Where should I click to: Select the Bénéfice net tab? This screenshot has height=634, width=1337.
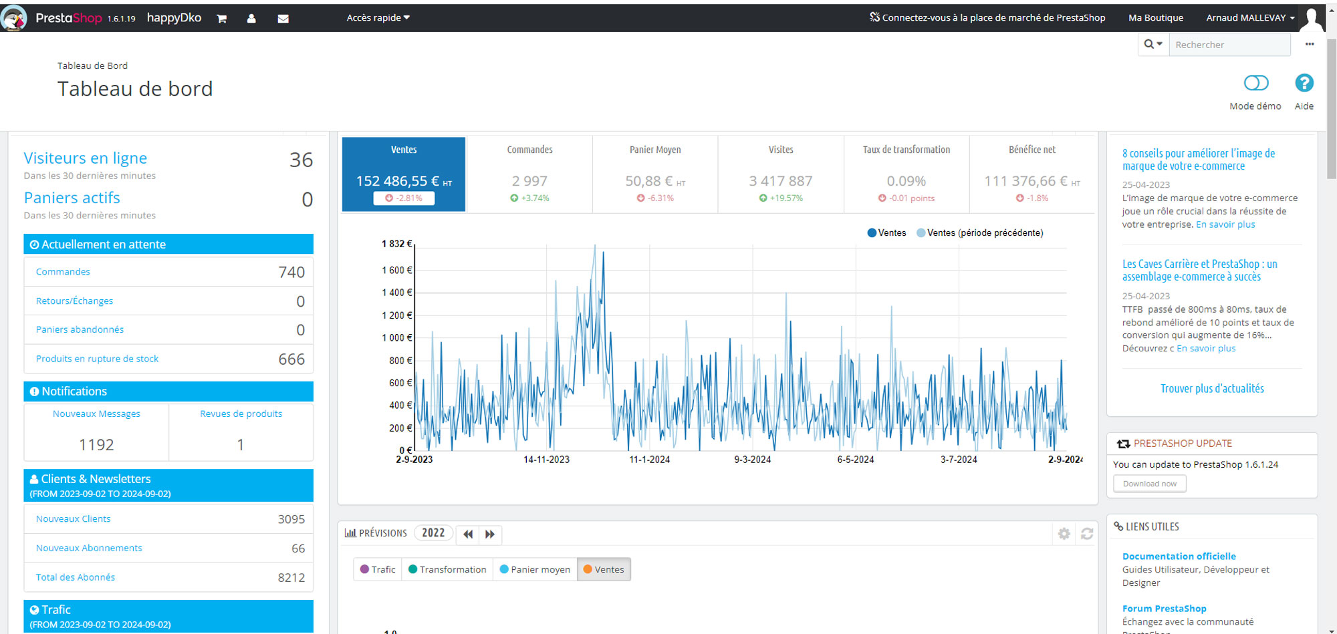tap(1032, 174)
